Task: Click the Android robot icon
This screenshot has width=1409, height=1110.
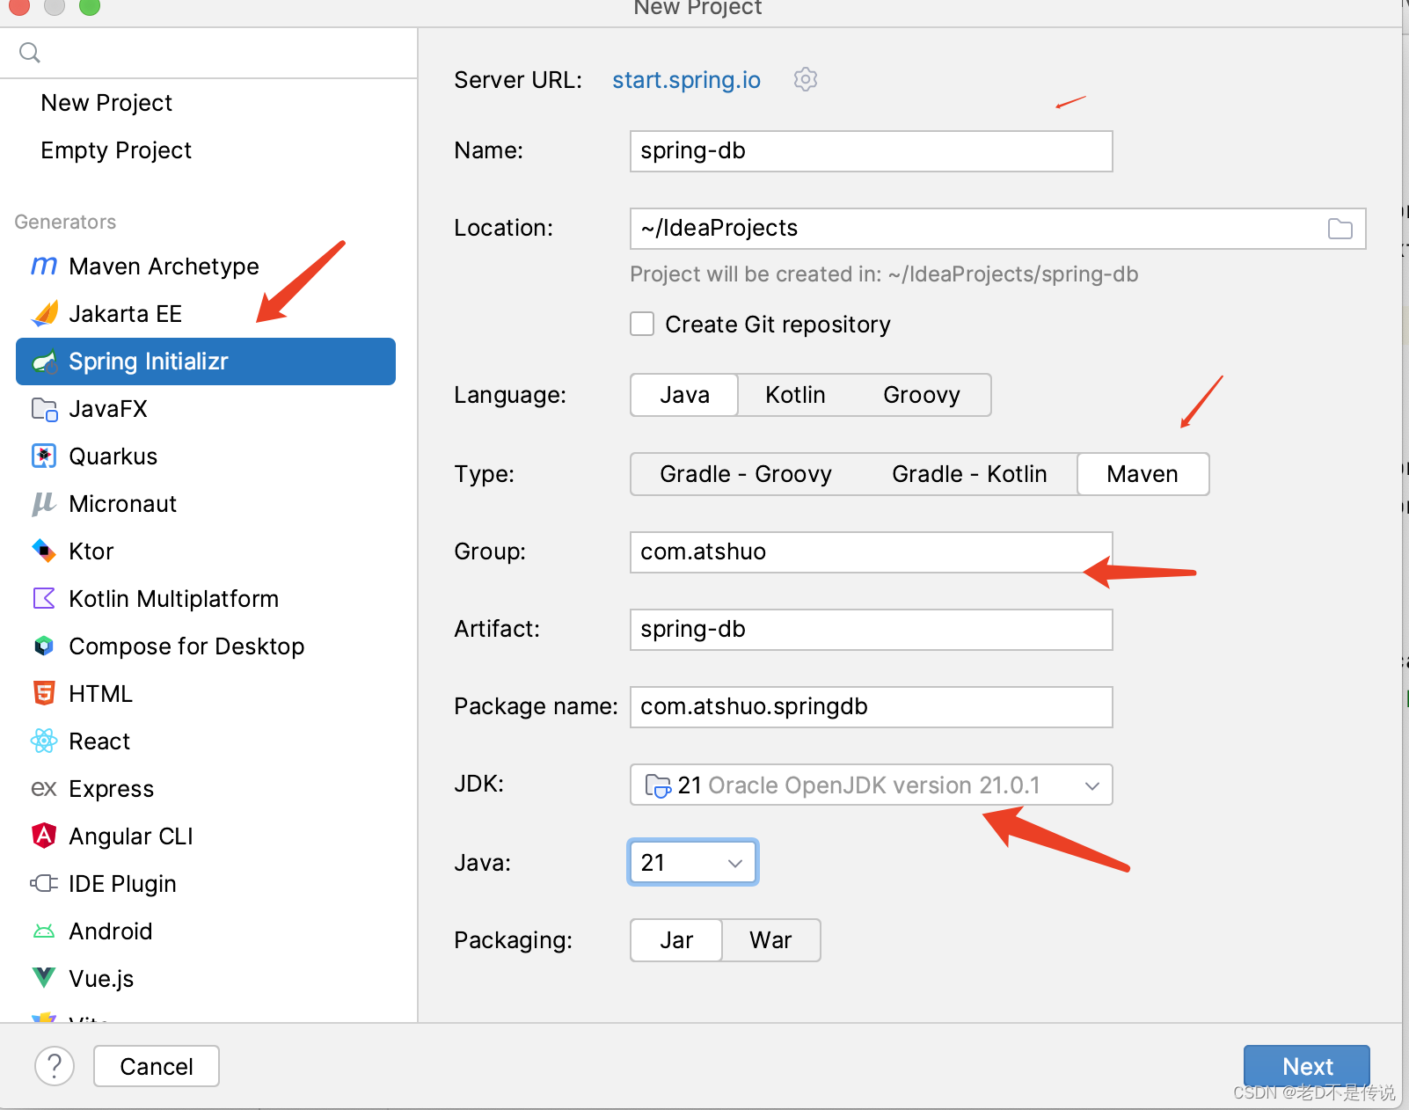Action: [x=44, y=931]
